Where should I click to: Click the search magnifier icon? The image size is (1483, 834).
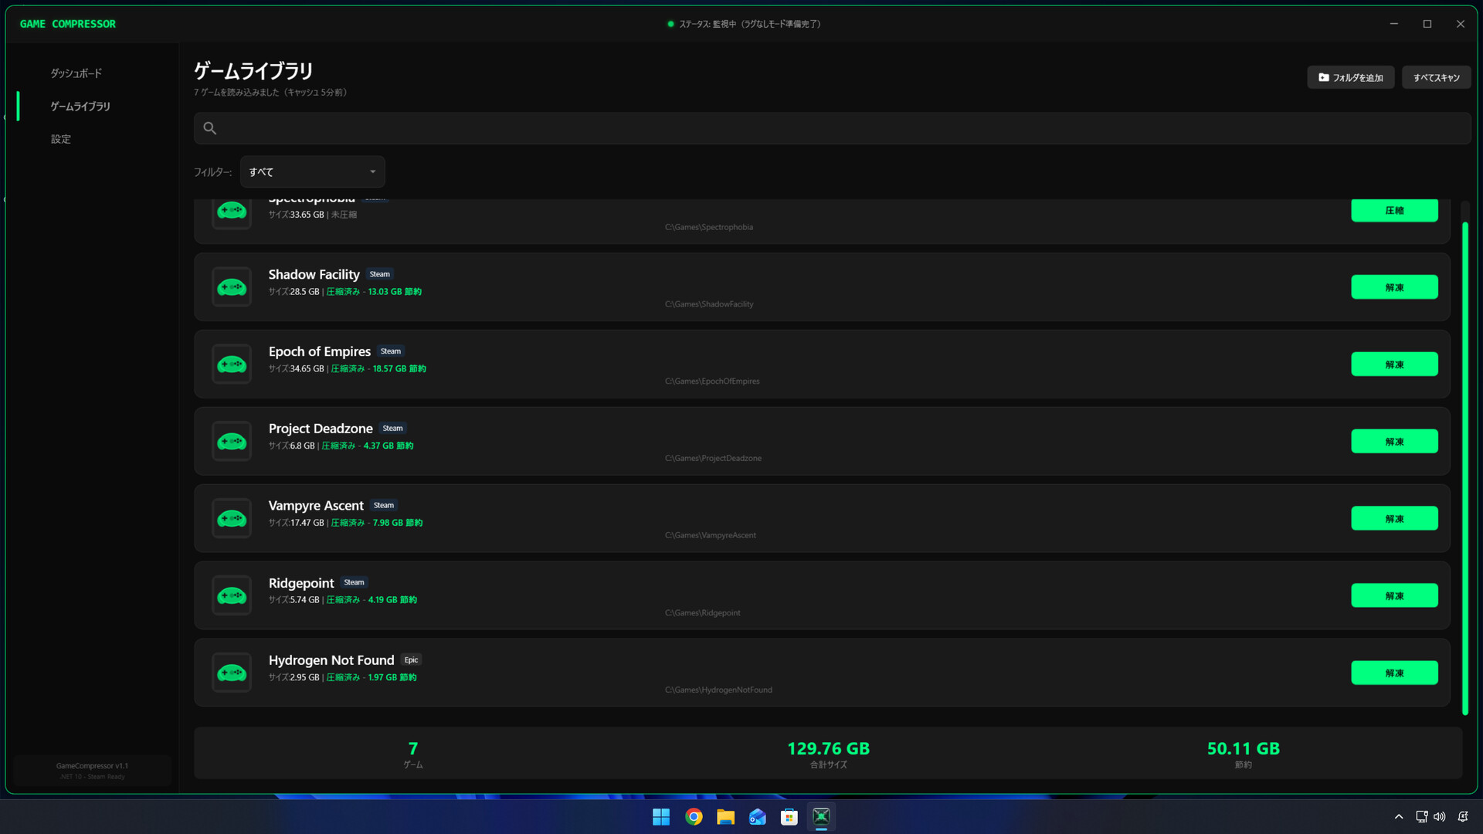(209, 128)
